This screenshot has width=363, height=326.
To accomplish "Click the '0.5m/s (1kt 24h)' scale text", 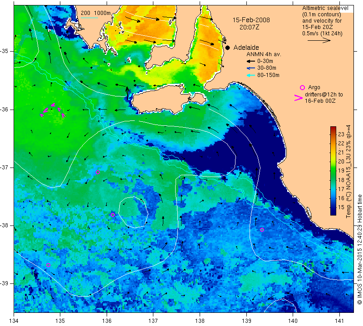I will [x=322, y=34].
